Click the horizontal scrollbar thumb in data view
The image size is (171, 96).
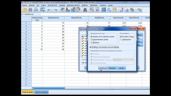(x=49, y=88)
